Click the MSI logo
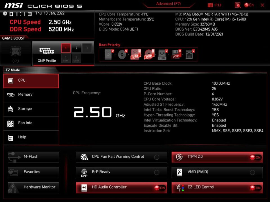270x202 pixels. tap(13, 6)
